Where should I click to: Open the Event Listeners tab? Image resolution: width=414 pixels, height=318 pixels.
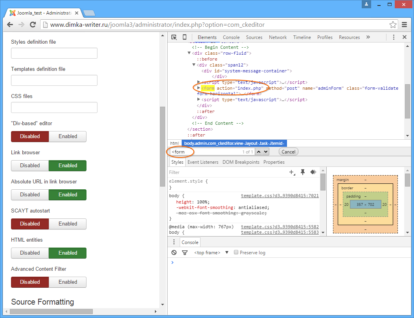pyautogui.click(x=203, y=162)
